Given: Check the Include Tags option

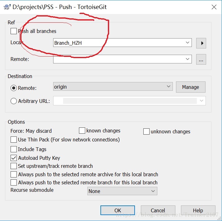Looking at the screenshot, I should pyautogui.click(x=14, y=149).
